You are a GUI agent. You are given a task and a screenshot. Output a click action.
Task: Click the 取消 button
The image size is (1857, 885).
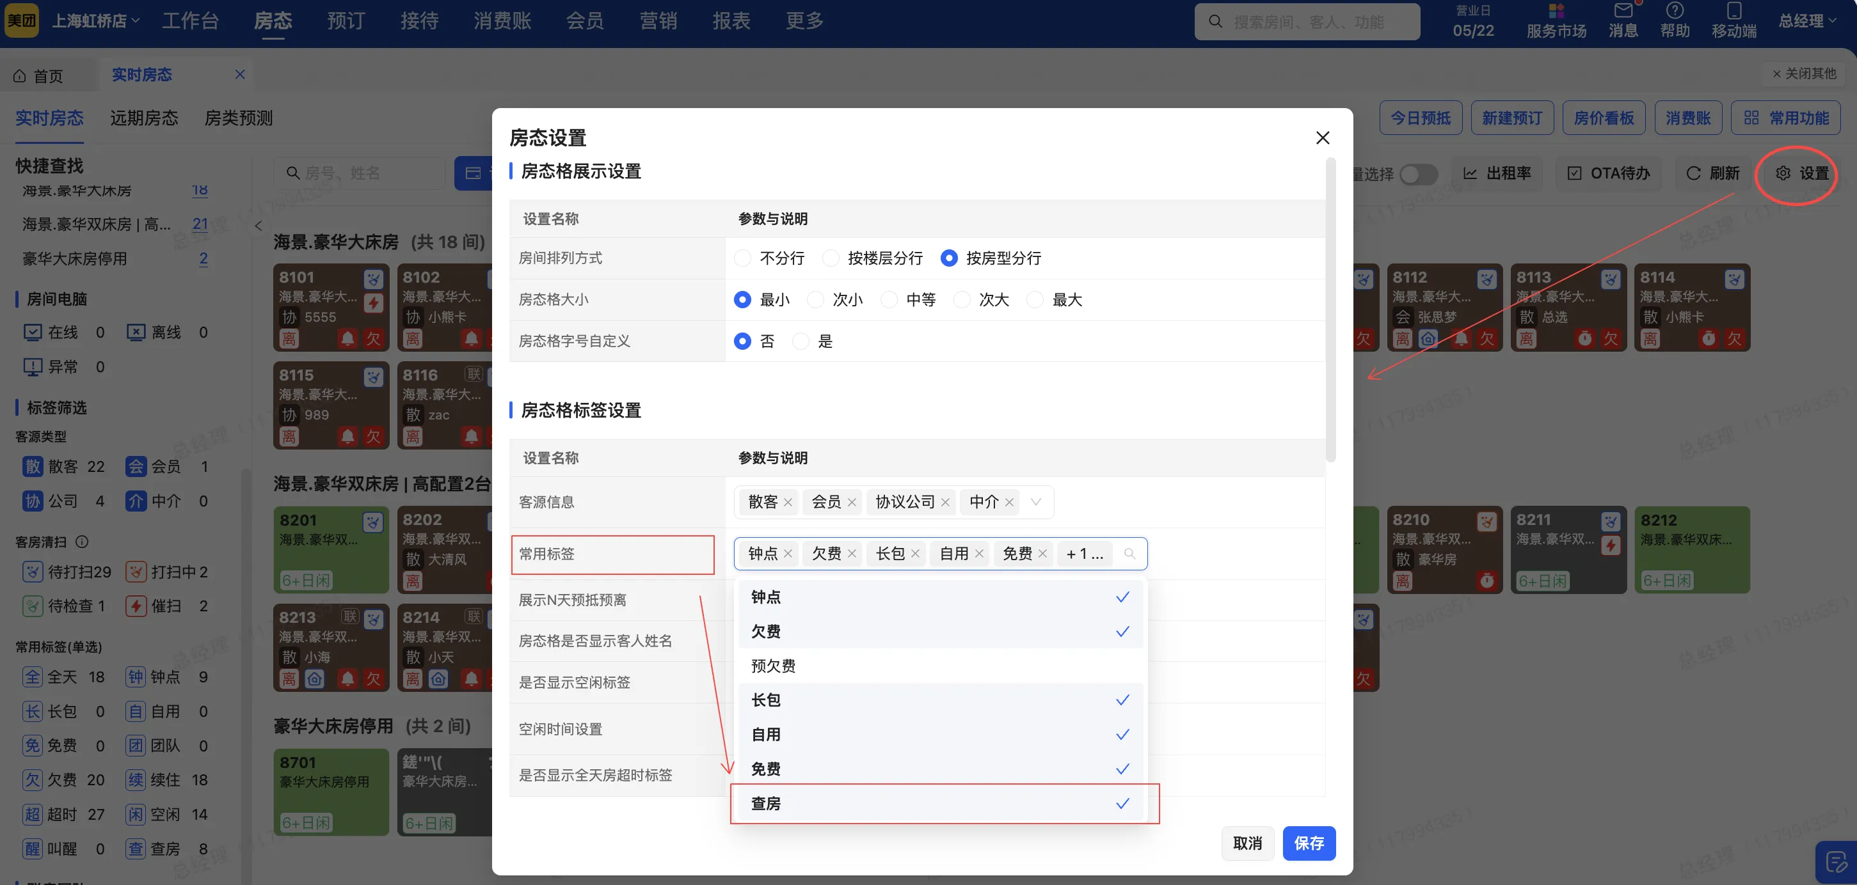pos(1247,843)
